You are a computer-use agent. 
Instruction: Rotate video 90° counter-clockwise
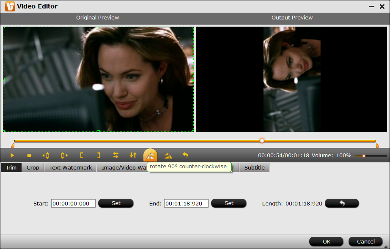point(150,156)
